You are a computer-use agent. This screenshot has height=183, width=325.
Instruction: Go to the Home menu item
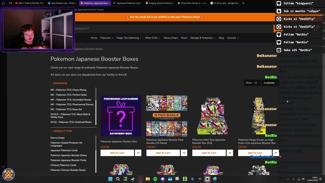[94, 38]
